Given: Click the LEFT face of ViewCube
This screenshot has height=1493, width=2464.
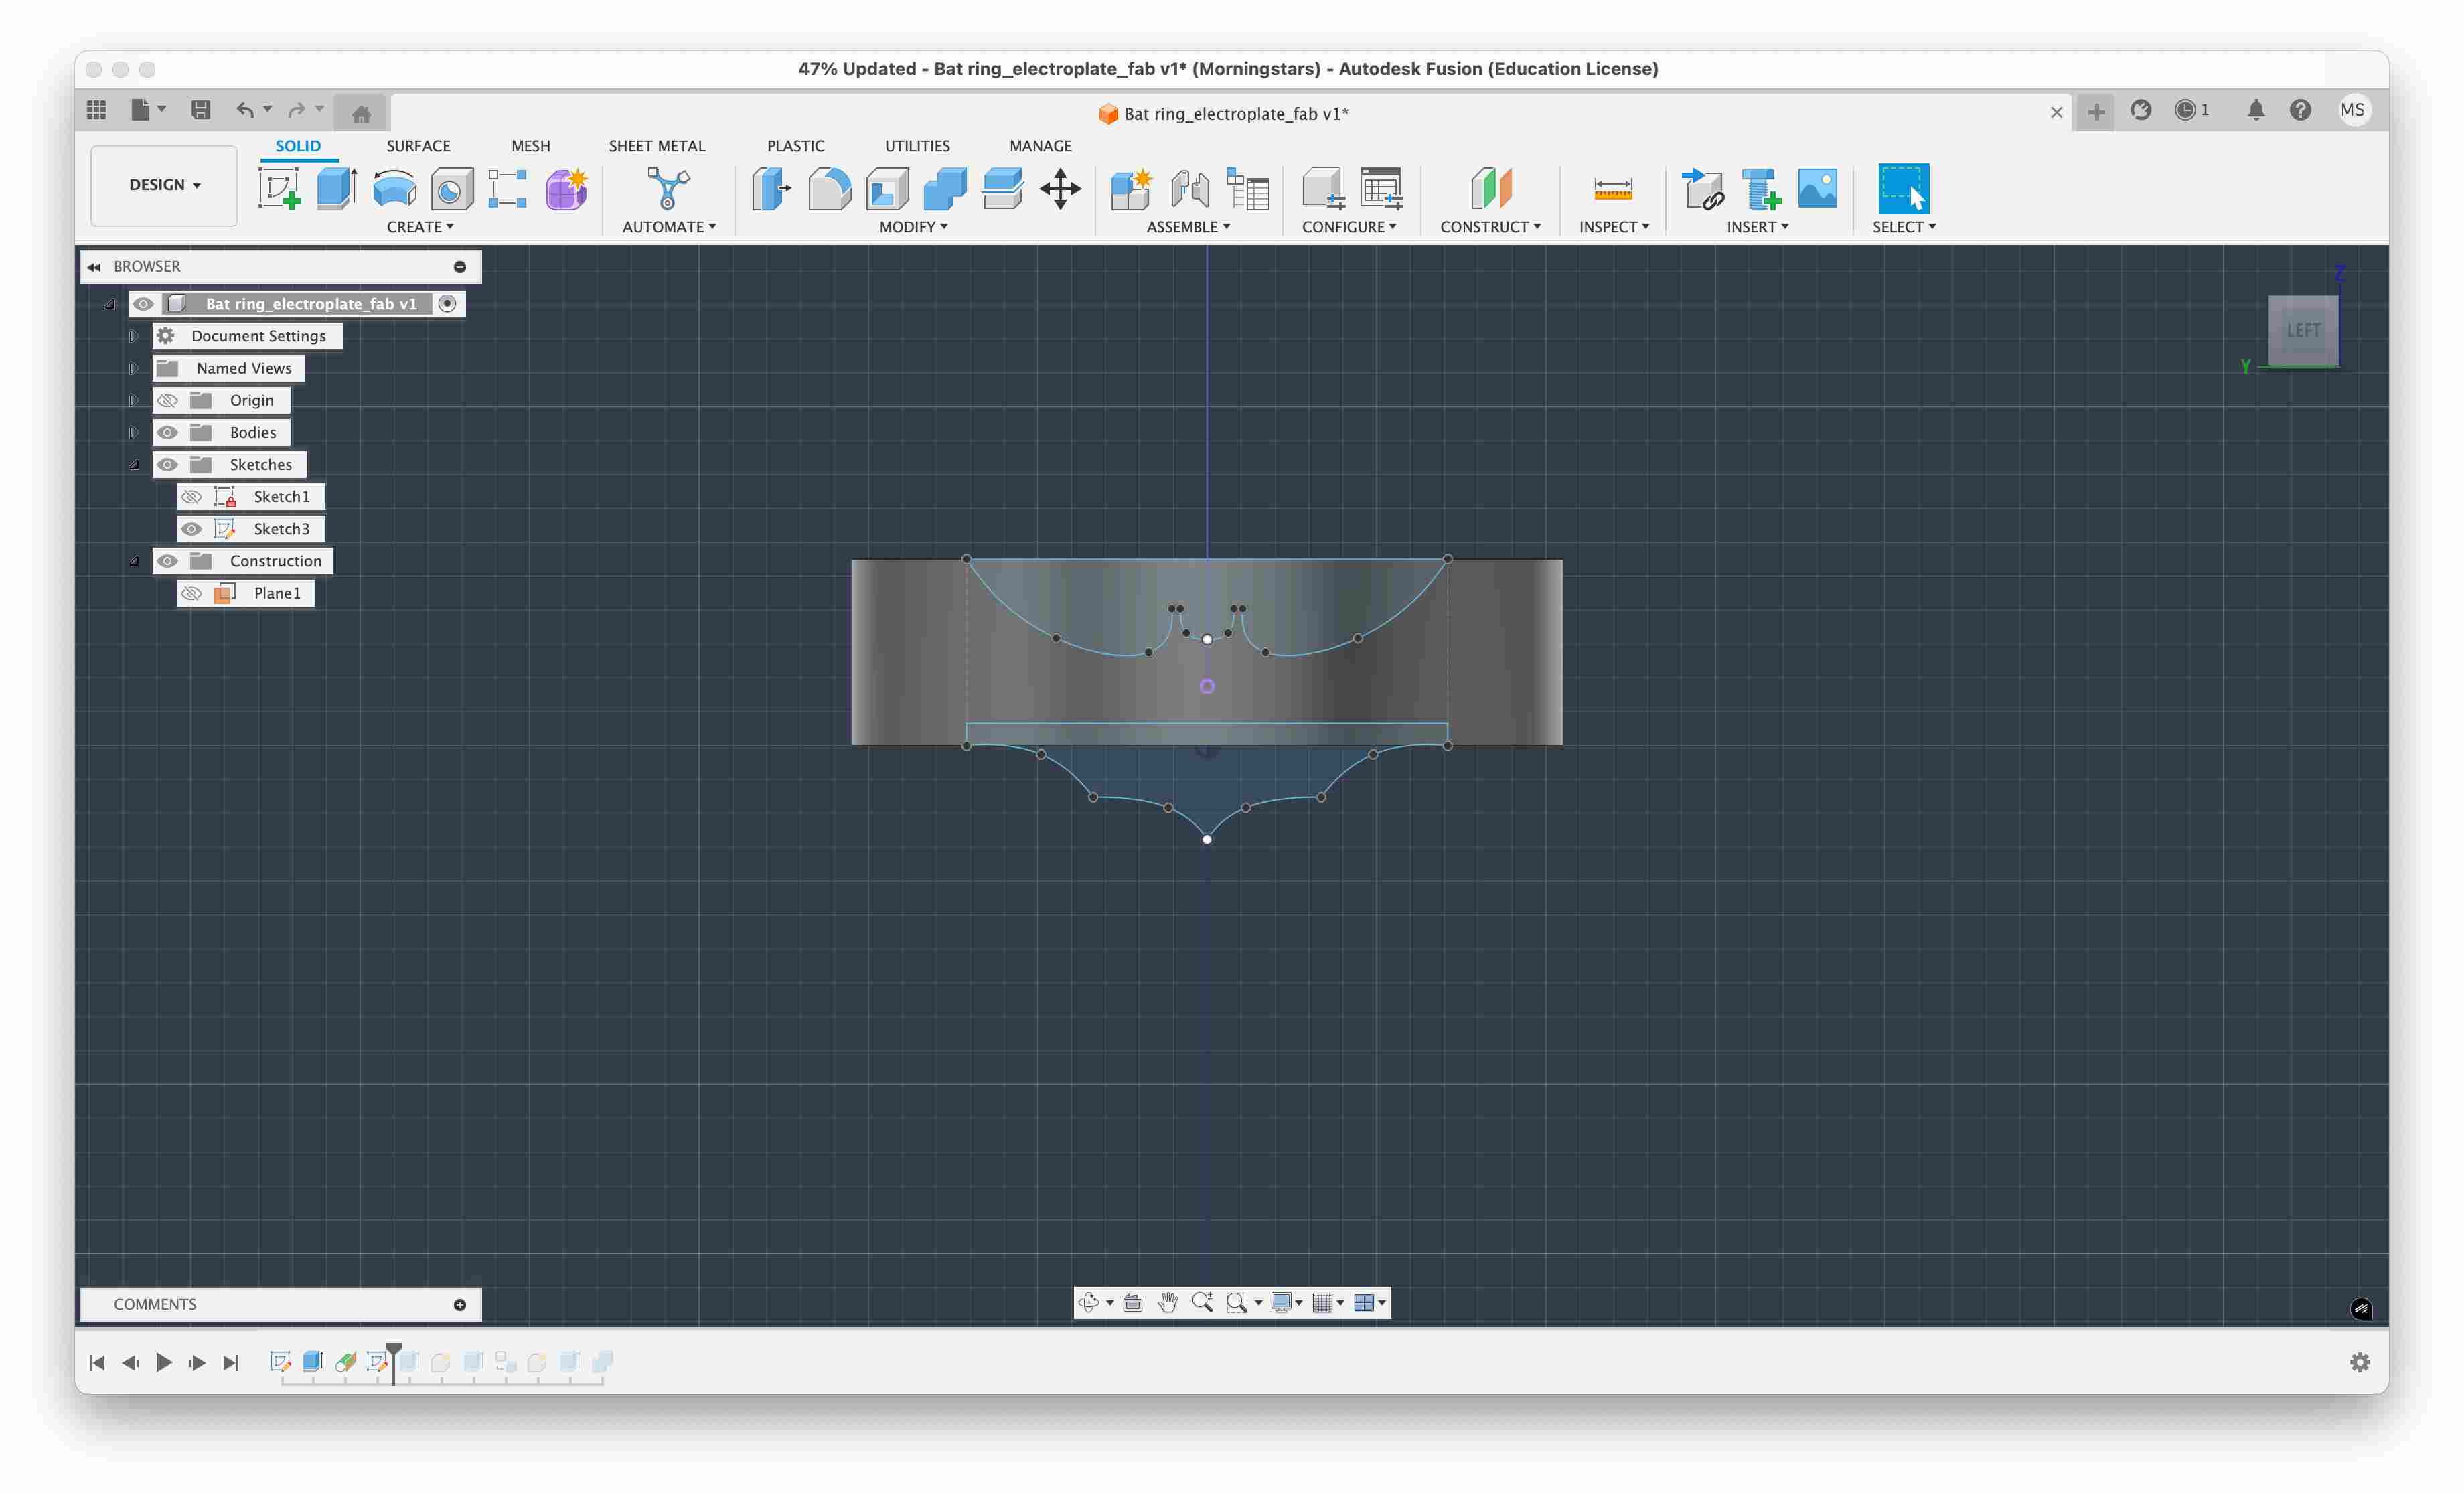Looking at the screenshot, I should coord(2303,330).
